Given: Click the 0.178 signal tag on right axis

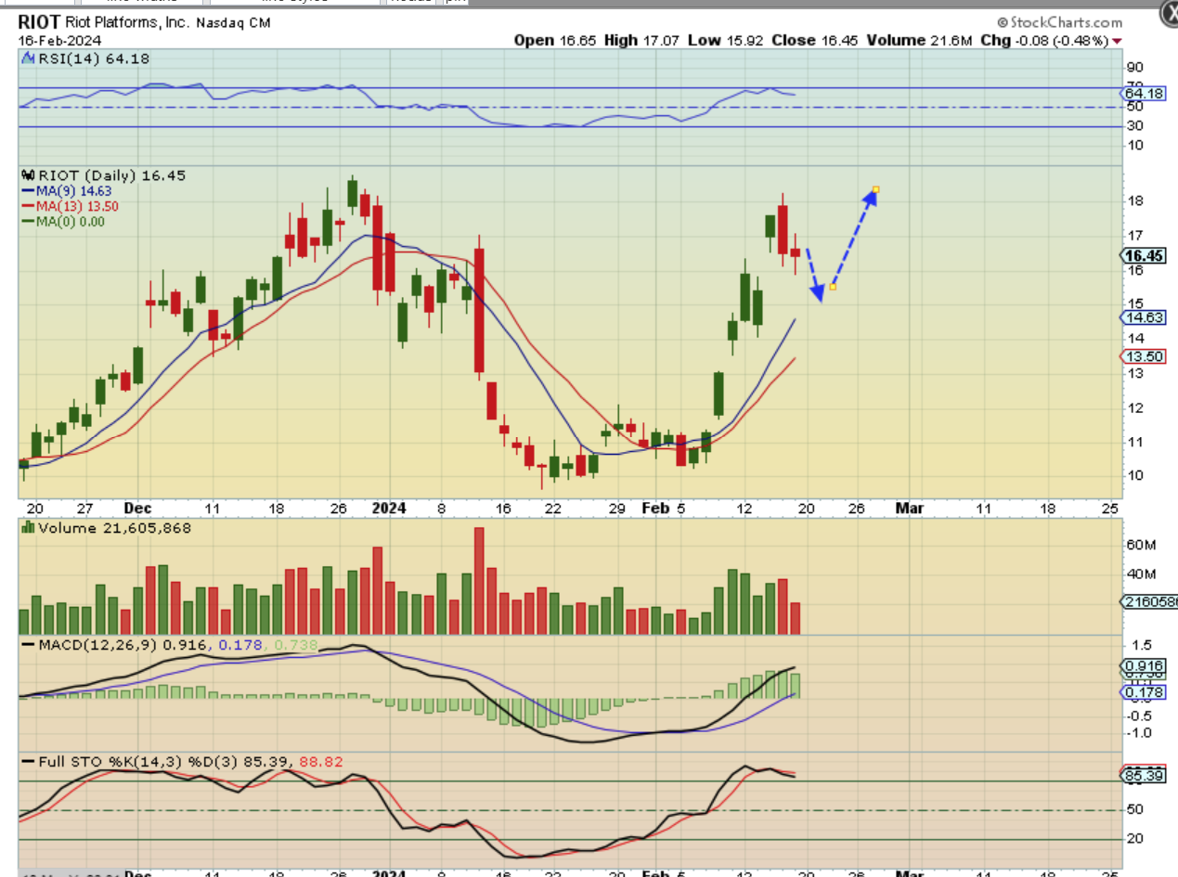Looking at the screenshot, I should 1143,692.
